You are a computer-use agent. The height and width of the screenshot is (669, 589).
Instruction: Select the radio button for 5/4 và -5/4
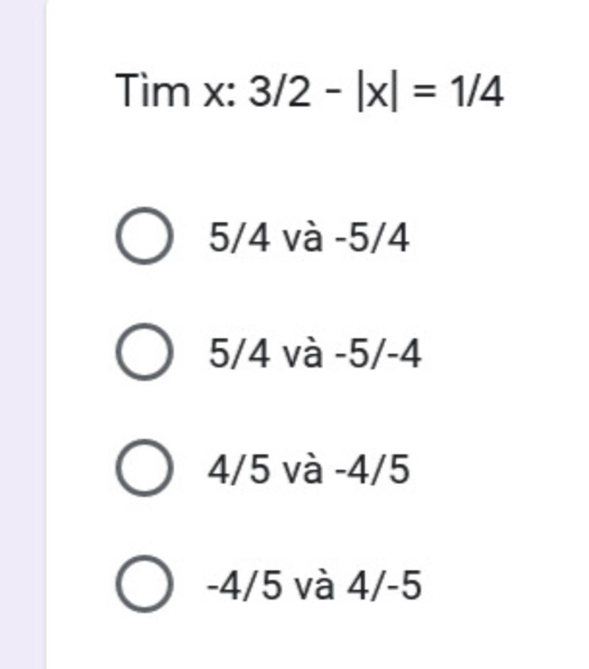click(144, 236)
